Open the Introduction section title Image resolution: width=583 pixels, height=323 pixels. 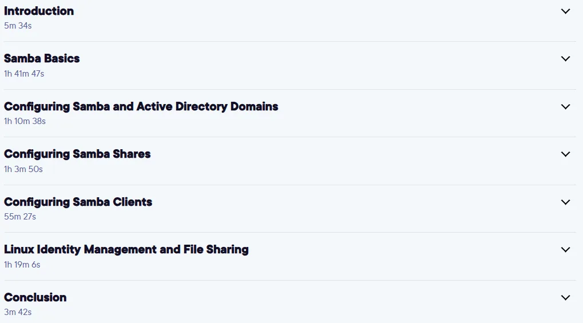[39, 11]
